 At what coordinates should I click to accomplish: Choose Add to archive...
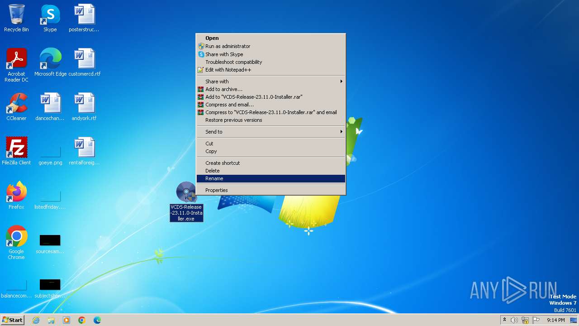[271, 89]
